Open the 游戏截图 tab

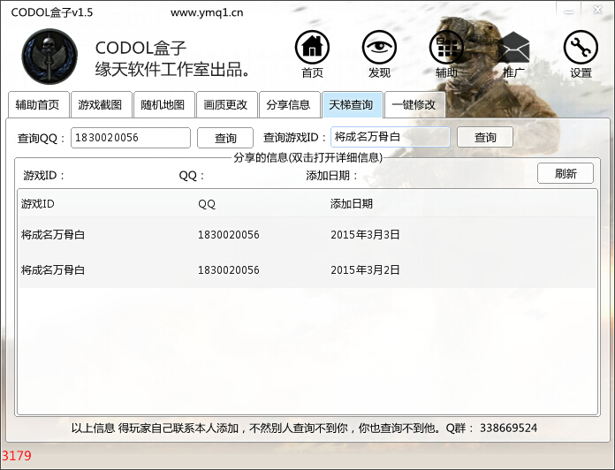[x=100, y=105]
